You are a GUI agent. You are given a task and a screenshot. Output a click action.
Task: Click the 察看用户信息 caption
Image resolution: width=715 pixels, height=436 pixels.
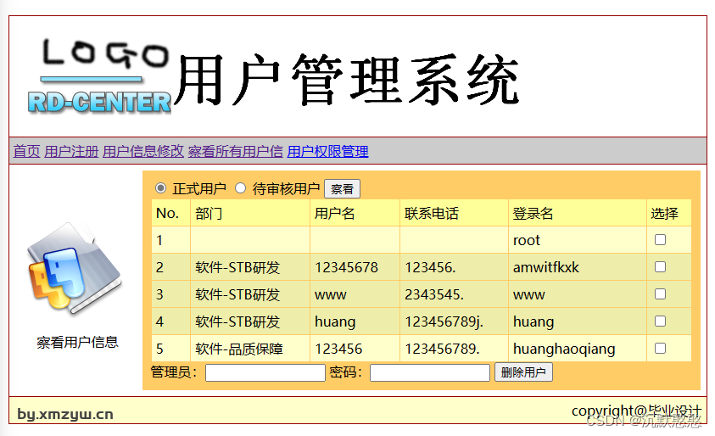click(x=77, y=342)
